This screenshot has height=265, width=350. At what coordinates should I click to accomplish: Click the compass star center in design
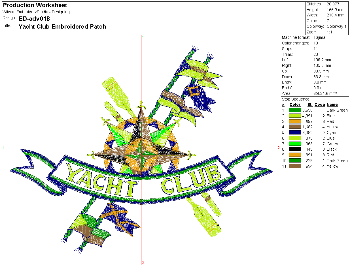coord(141,154)
